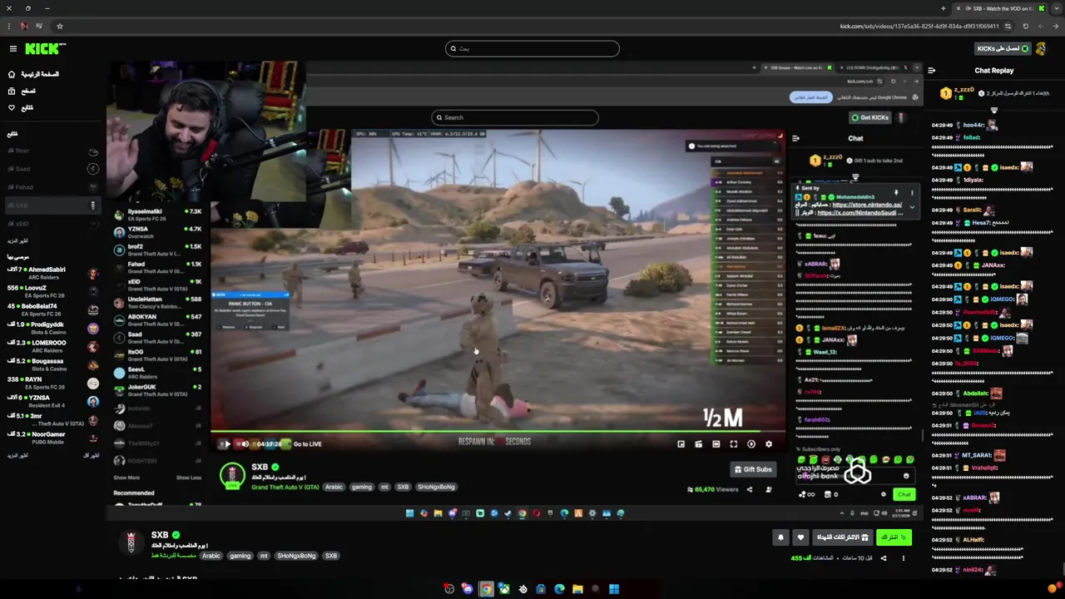Click the Gift Subs button

coord(753,469)
